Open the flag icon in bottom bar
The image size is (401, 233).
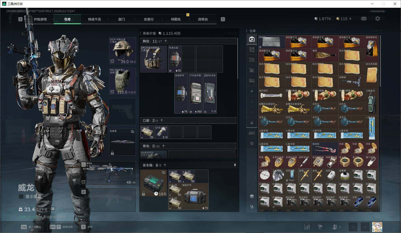320,227
